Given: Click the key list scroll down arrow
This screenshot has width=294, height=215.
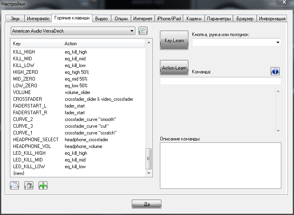Looking at the screenshot, I should 149,173.
